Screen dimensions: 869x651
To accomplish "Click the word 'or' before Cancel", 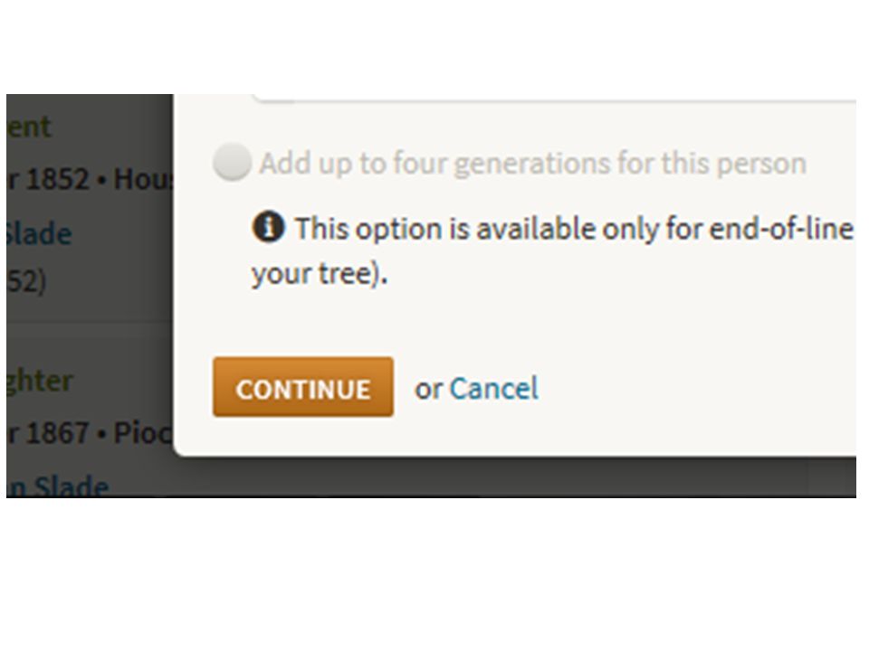I will 428,390.
